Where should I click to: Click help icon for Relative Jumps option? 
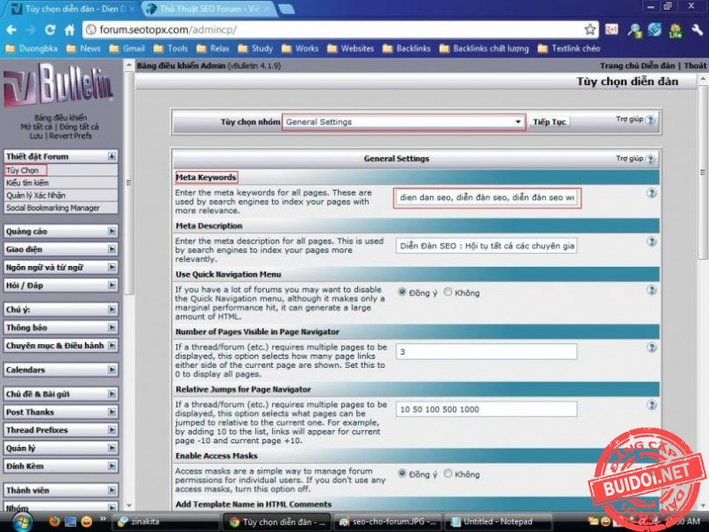(651, 404)
